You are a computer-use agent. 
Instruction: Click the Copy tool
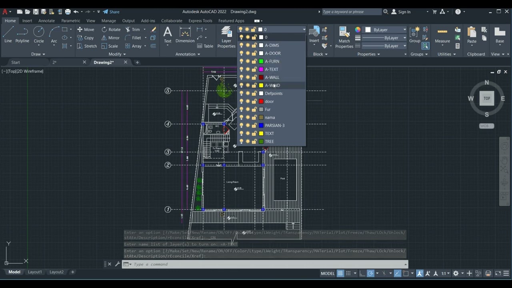coord(85,38)
